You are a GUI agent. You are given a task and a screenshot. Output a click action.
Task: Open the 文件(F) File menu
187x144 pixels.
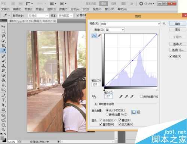[x=5, y=9]
